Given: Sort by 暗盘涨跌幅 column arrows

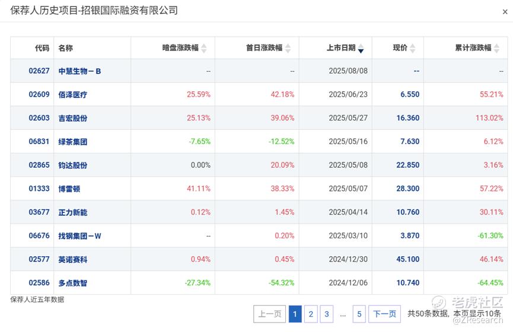Looking at the screenshot, I should pos(204,49).
